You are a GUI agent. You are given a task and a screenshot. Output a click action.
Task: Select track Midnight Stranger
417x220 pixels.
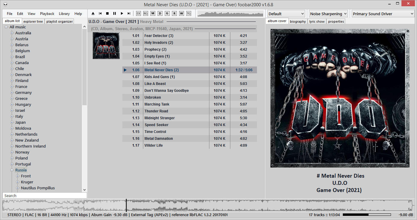pos(190,118)
